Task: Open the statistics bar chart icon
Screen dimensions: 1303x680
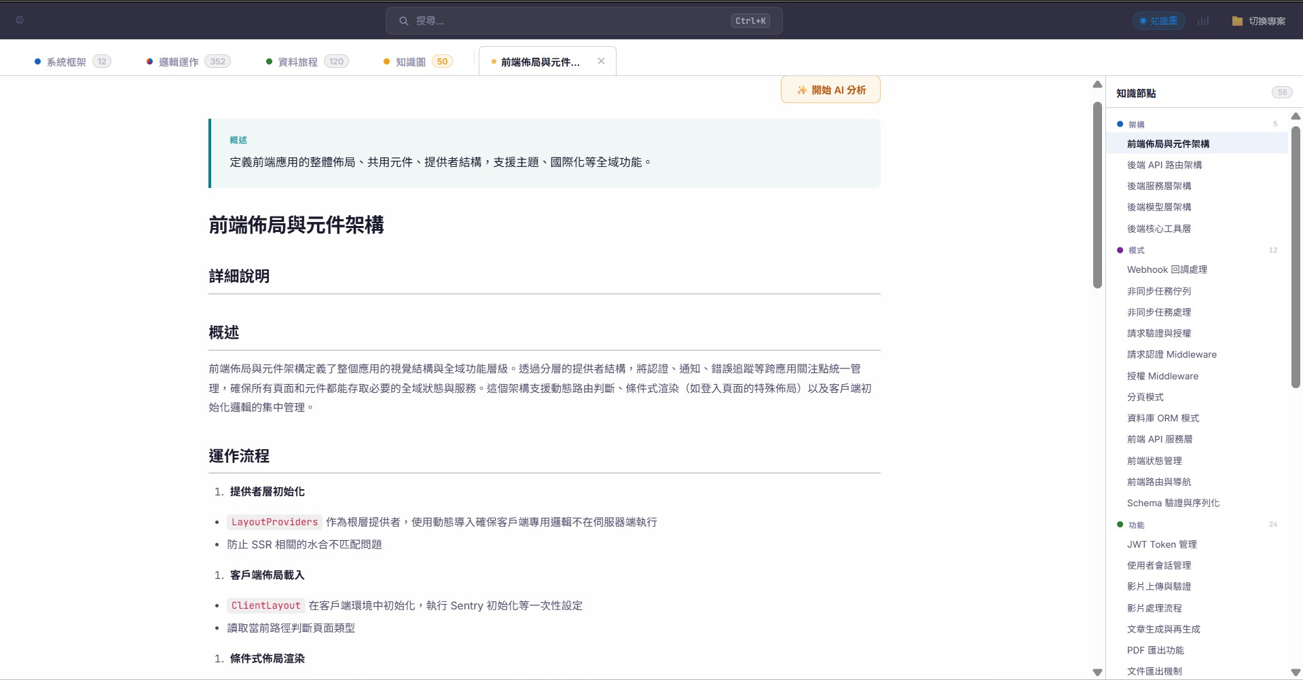Action: click(x=1203, y=20)
